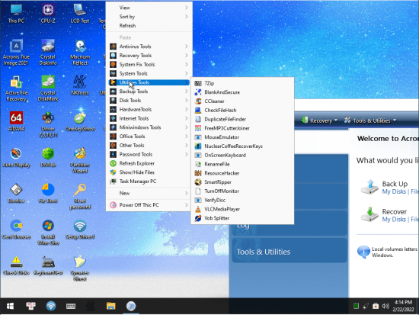Open Crystal DiskMark desktop icon
The width and height of the screenshot is (419, 315).
click(48, 88)
